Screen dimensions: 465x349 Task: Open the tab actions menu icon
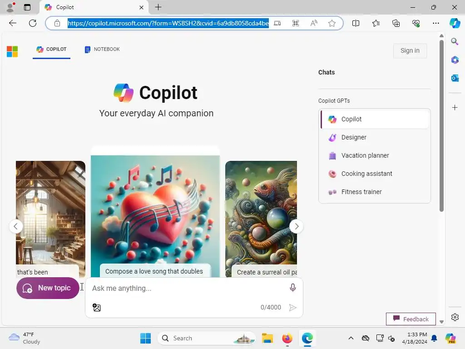[27, 7]
